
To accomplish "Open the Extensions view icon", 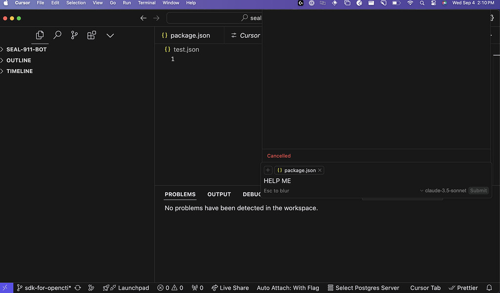I will click(91, 35).
